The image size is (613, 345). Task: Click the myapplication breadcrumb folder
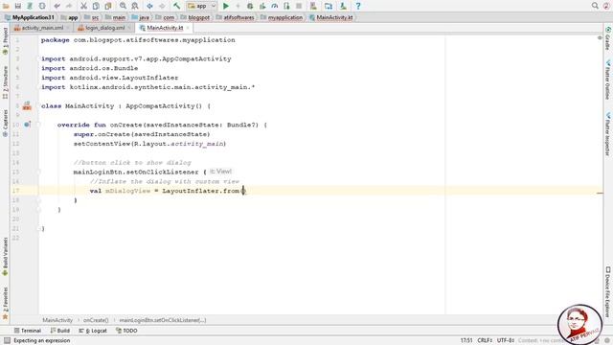(x=282, y=17)
